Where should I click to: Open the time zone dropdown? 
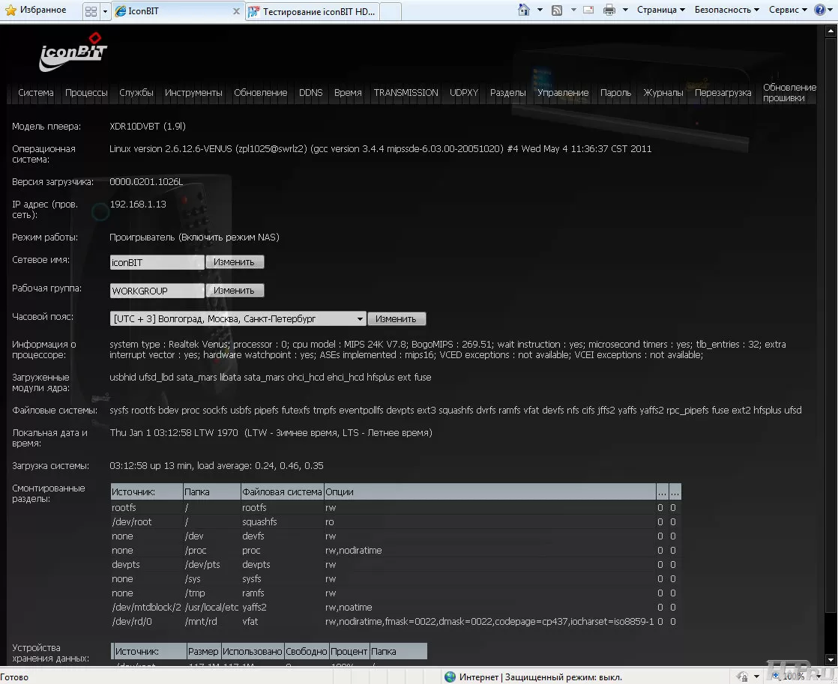[x=360, y=319]
